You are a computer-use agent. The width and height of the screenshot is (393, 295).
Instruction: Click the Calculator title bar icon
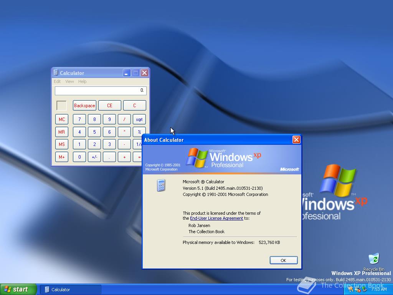[x=56, y=73]
